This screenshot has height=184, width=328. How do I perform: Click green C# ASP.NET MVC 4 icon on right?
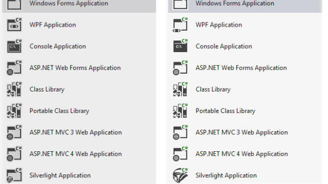click(180, 153)
